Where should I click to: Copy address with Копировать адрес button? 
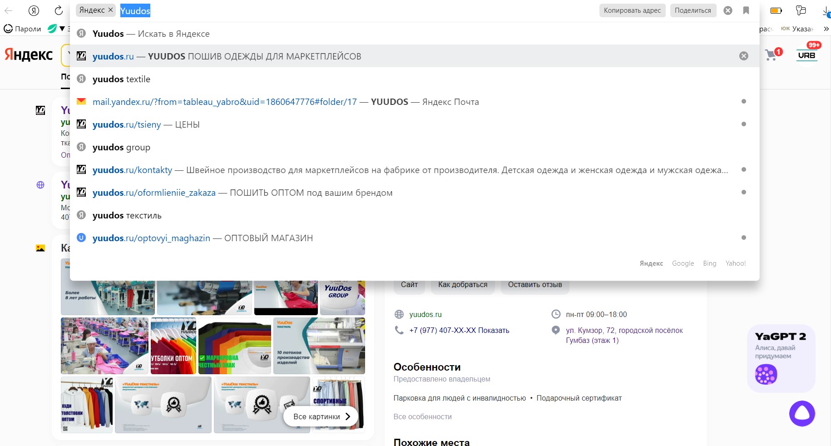(x=632, y=10)
